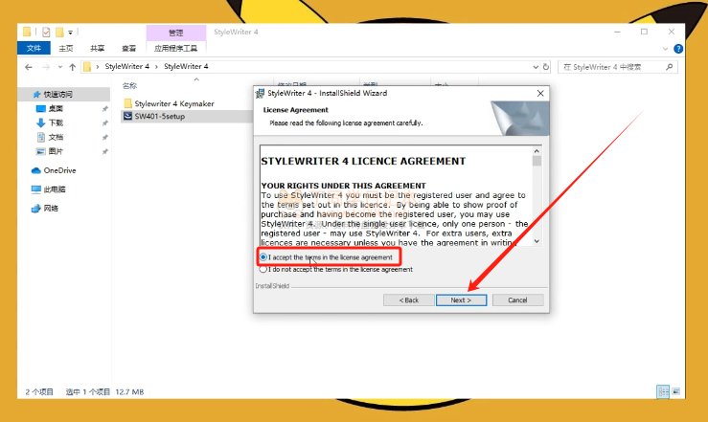The width and height of the screenshot is (708, 422).
Task: Click the 名称 column header
Action: pos(129,86)
